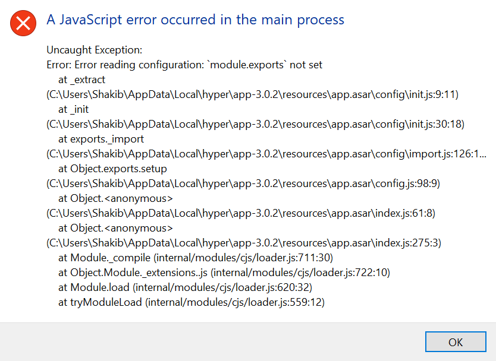This screenshot has width=496, height=361.
Task: Select the dialog title text
Action: coord(194,20)
